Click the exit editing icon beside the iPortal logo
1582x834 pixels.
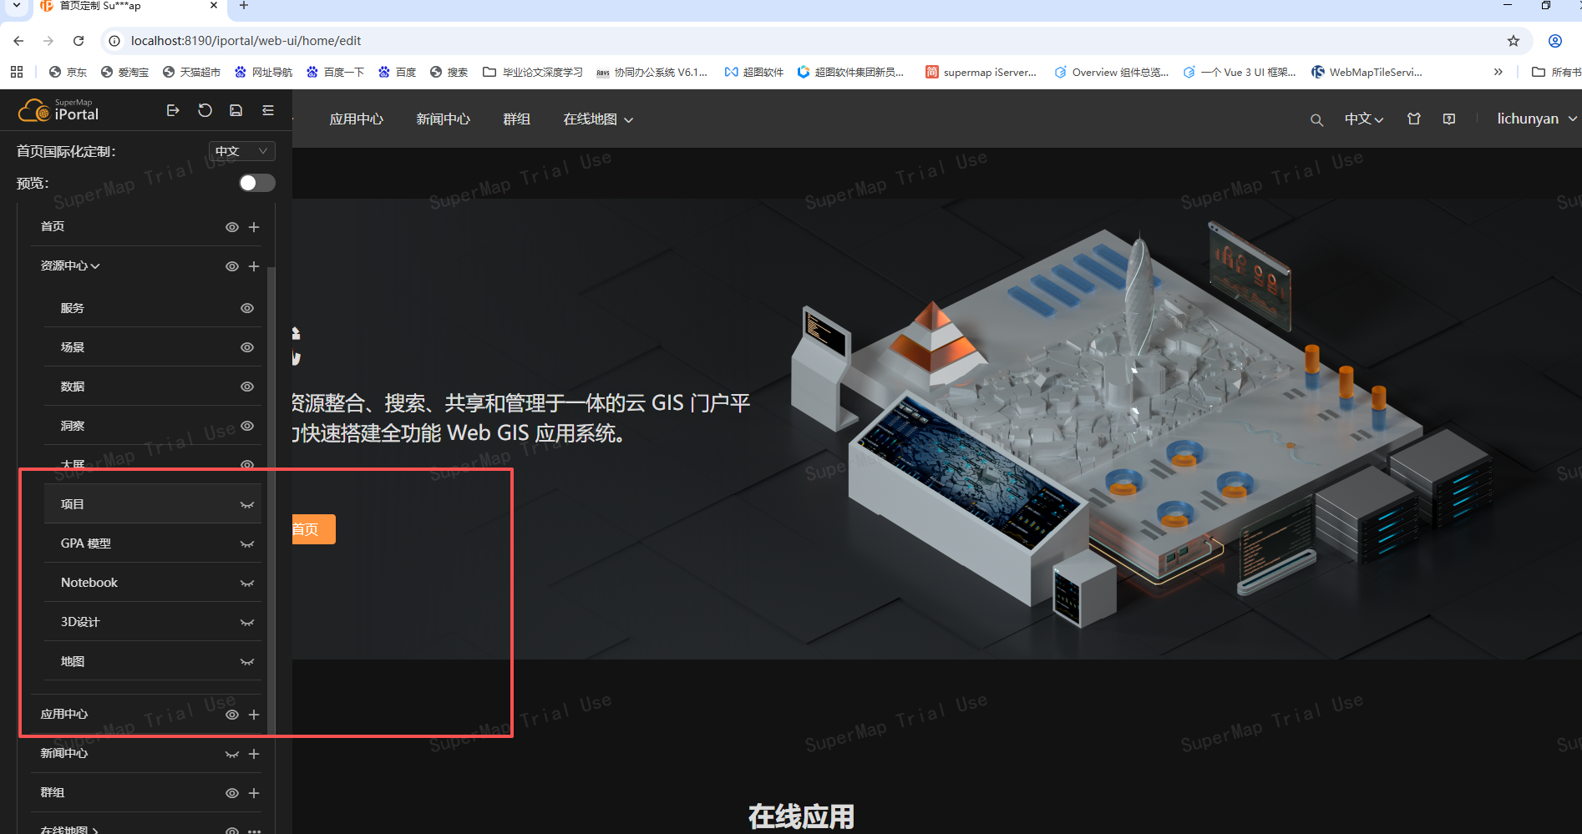pyautogui.click(x=173, y=110)
